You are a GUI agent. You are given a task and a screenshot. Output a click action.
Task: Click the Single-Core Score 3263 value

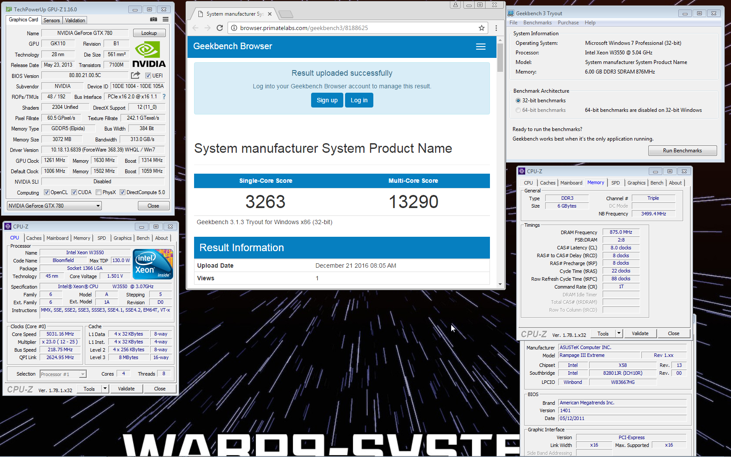(265, 202)
